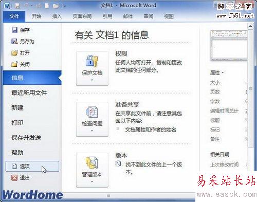Open the 邮件 (Mailings) tab
Image resolution: width=257 pixels, height=202 pixels.
point(128,16)
